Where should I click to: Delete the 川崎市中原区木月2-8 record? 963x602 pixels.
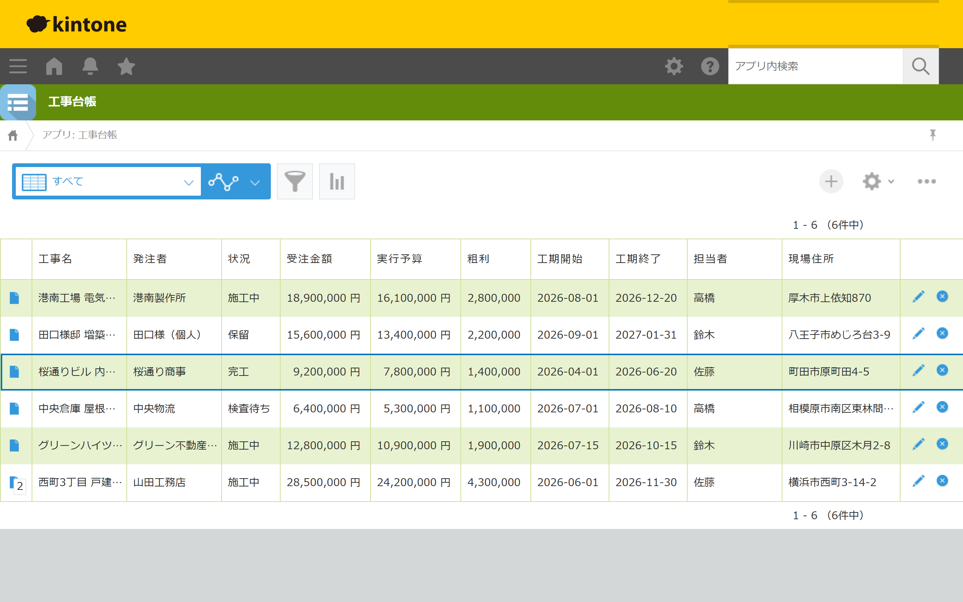tap(942, 444)
